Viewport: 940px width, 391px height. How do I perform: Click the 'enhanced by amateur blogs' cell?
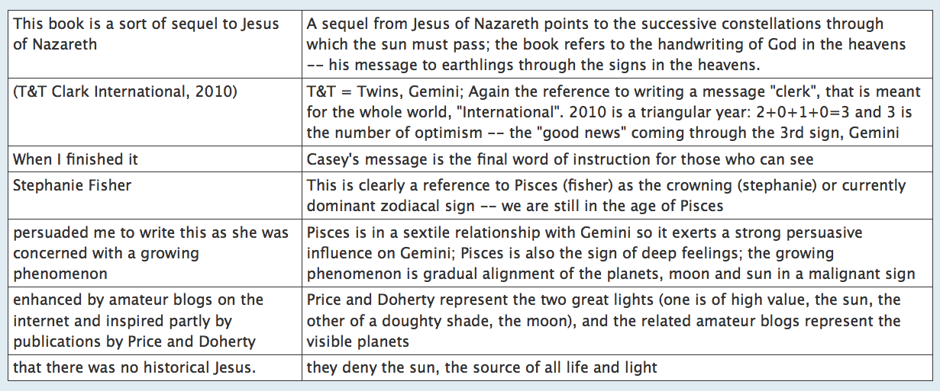click(155, 321)
